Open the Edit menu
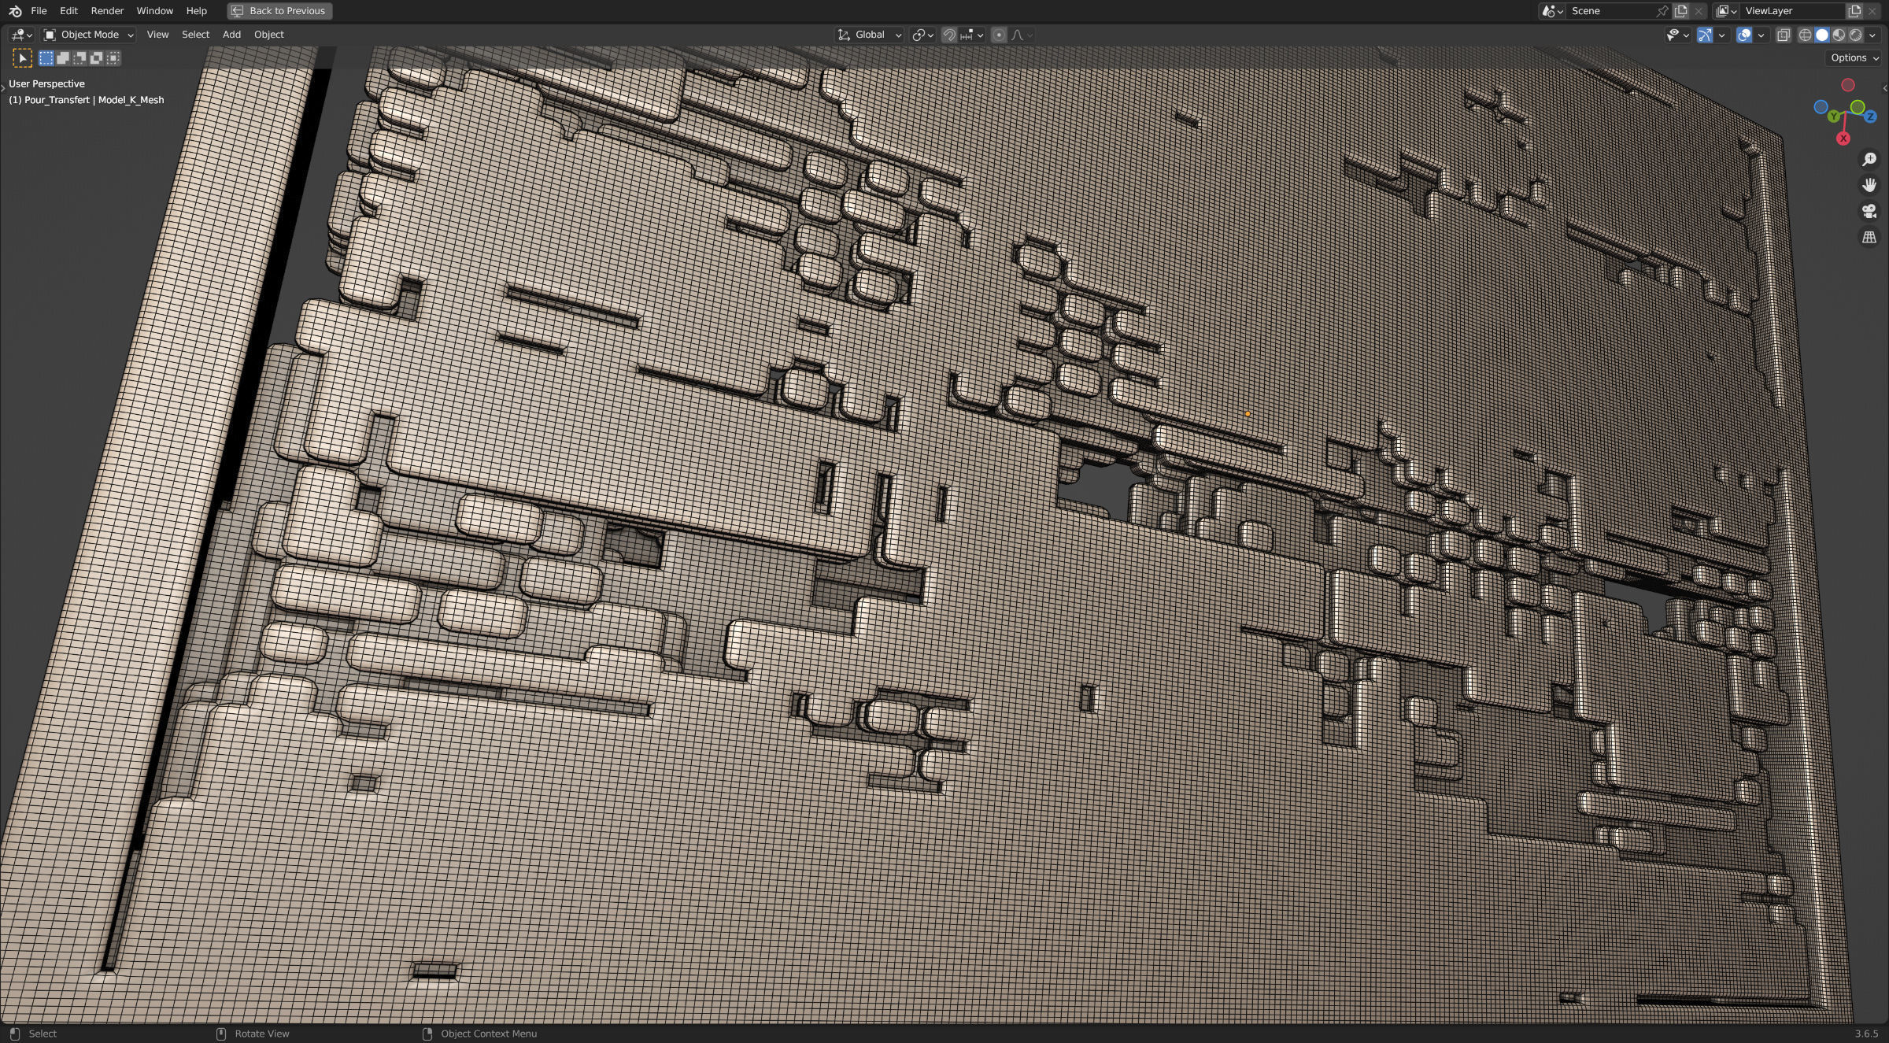The image size is (1889, 1043). tap(68, 11)
